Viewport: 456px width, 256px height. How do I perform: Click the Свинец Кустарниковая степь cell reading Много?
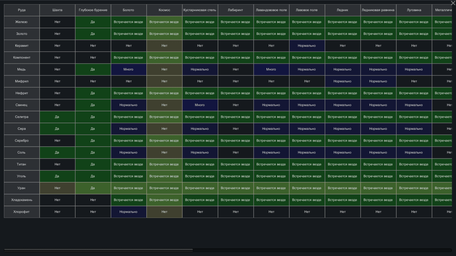pyautogui.click(x=200, y=105)
